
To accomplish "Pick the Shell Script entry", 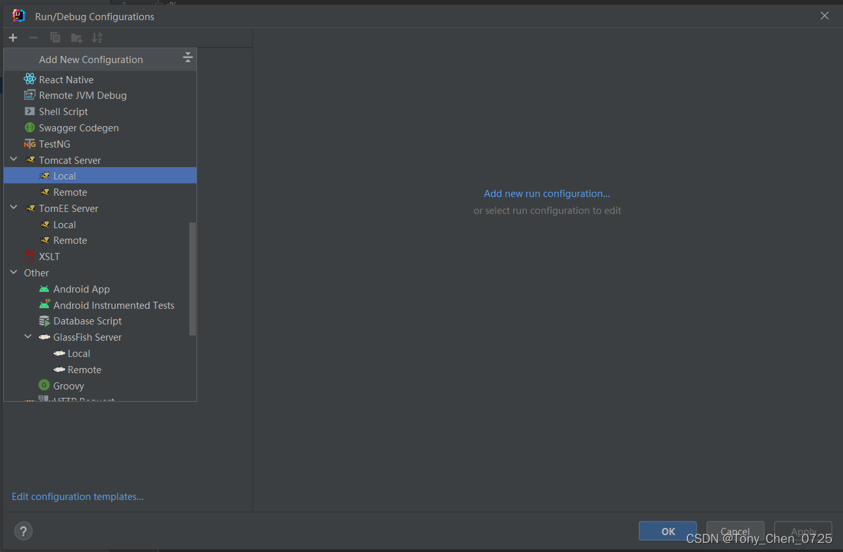I will pyautogui.click(x=100, y=111).
